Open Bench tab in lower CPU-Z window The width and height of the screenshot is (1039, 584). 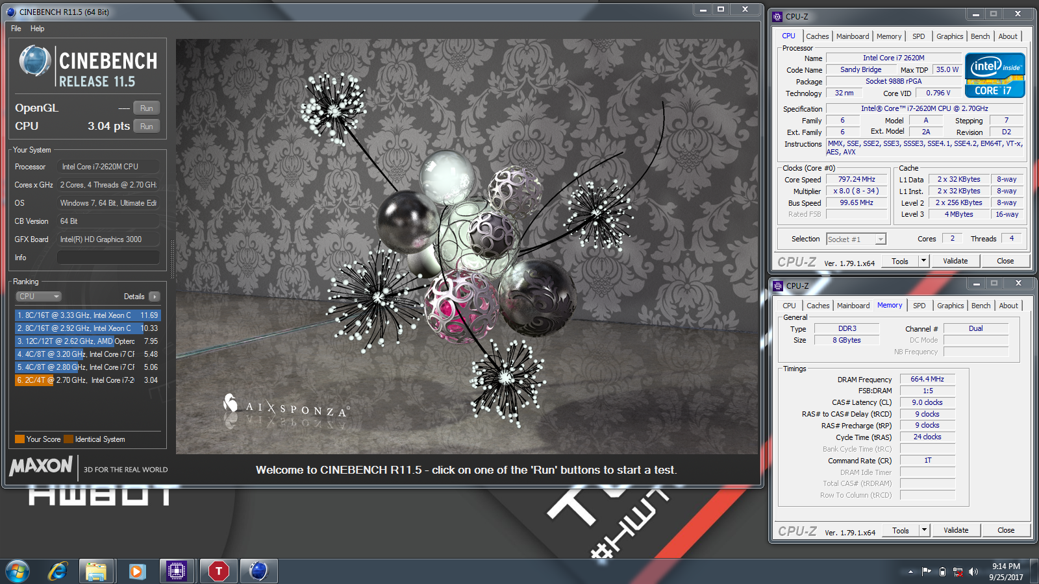[981, 306]
